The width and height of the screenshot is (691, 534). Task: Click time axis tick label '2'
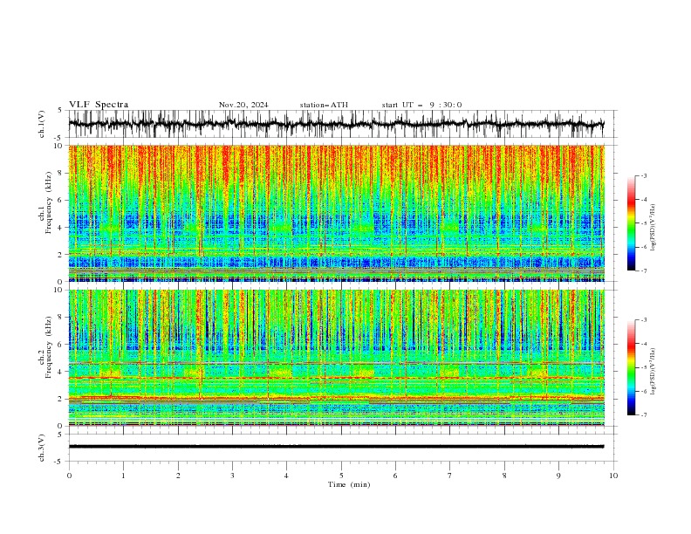178,476
